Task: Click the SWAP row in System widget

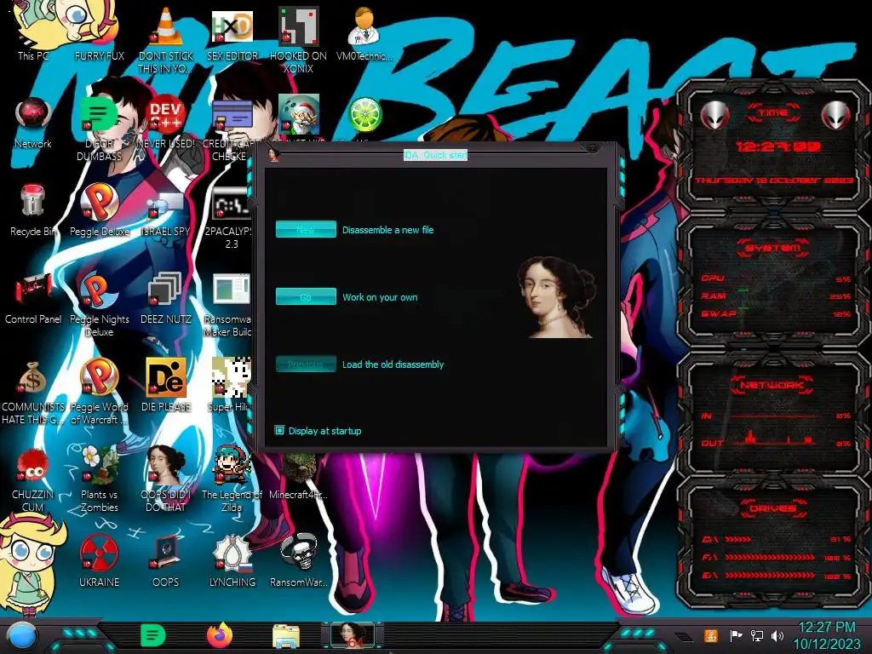Action: click(x=776, y=313)
